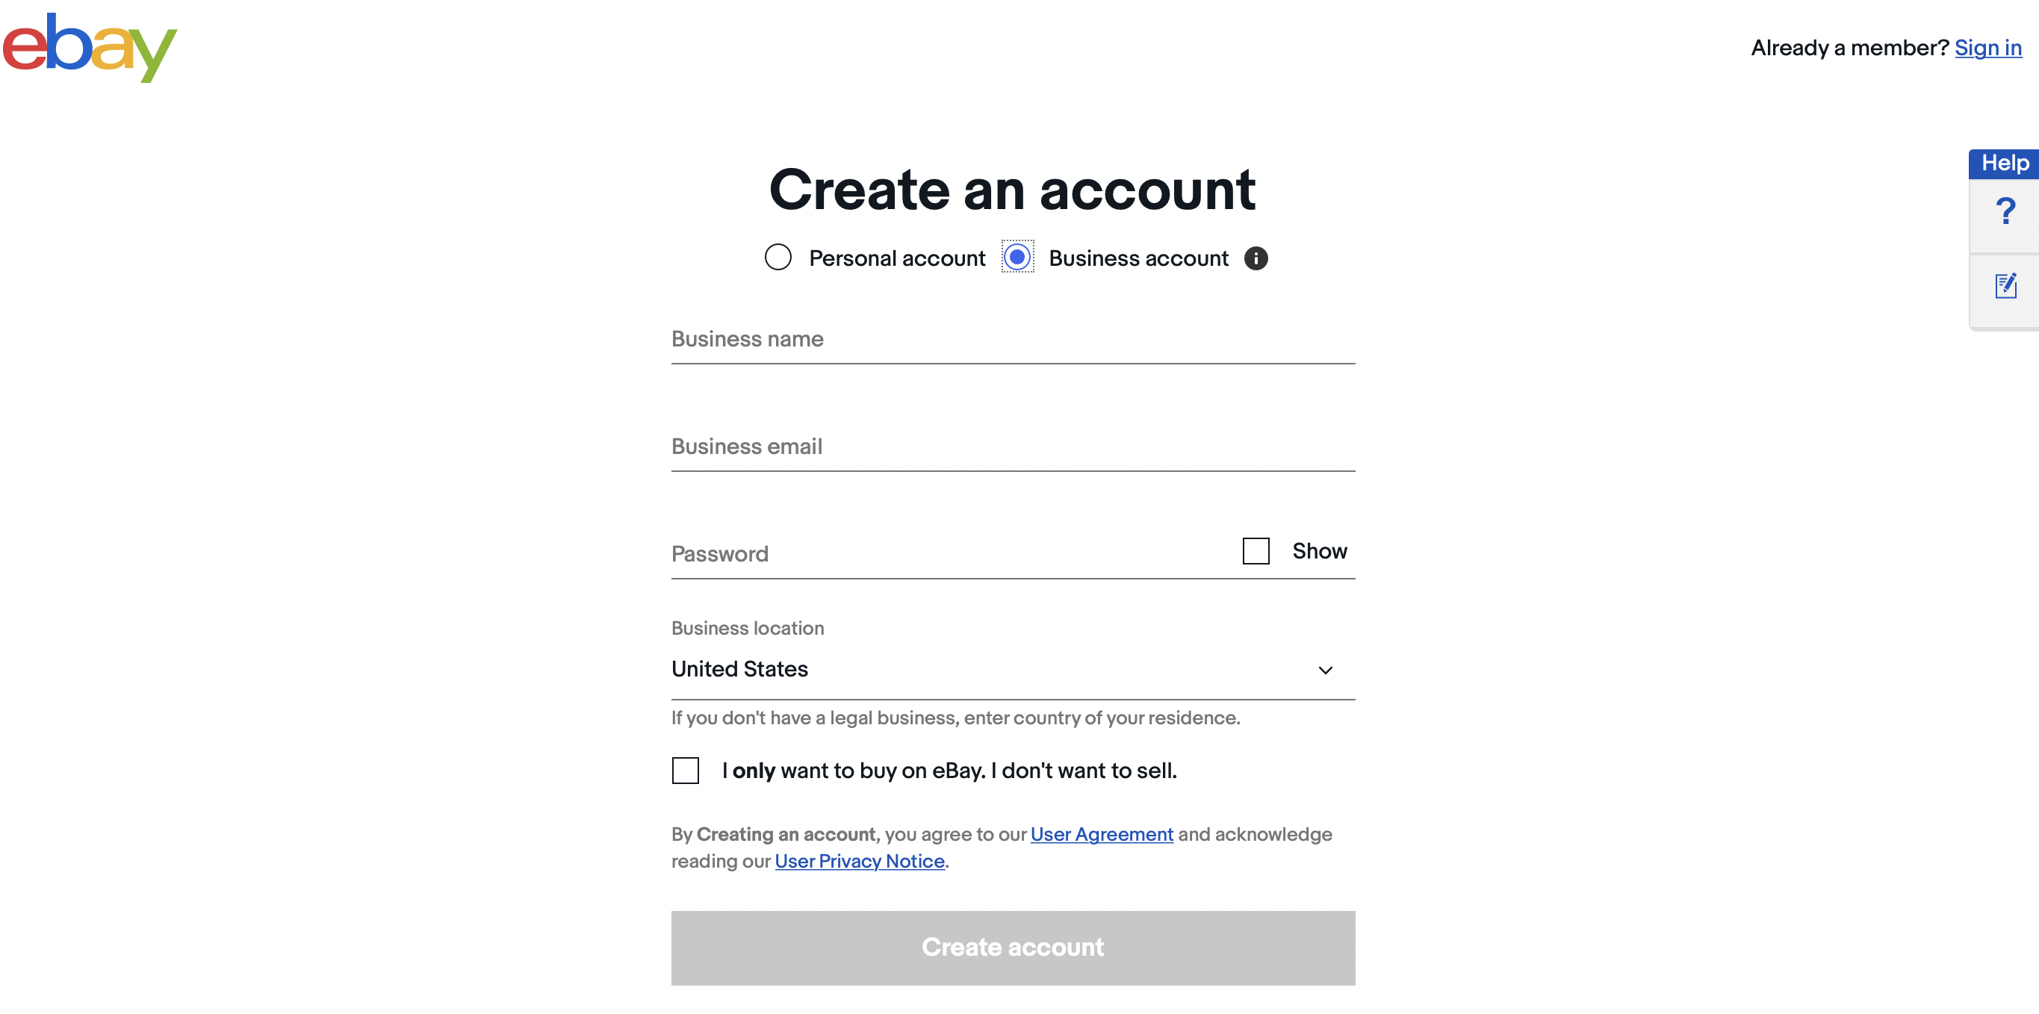Click the eBay logo

coord(90,48)
